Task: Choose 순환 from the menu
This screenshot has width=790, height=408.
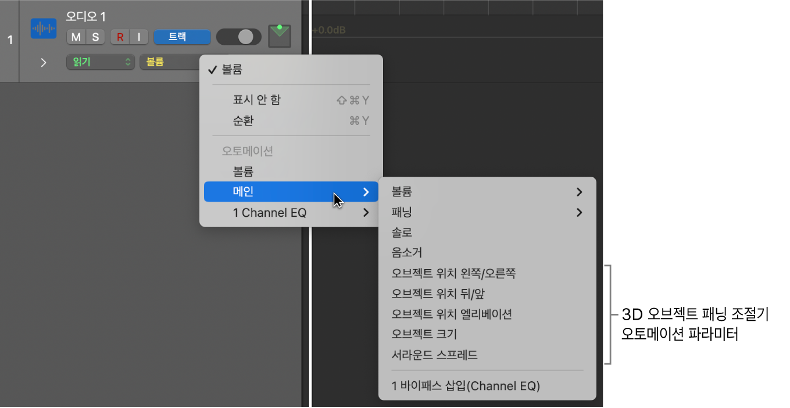Action: click(291, 121)
